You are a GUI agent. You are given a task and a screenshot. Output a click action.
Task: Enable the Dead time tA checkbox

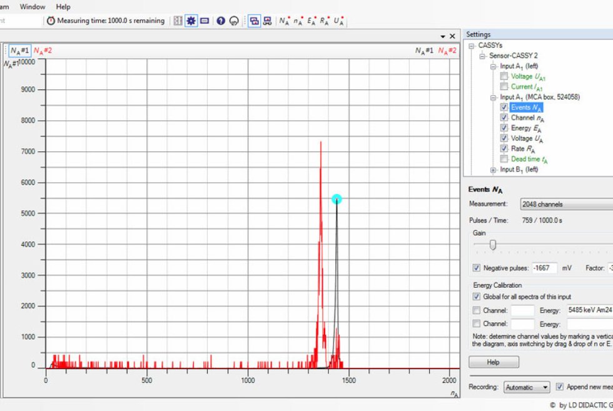click(504, 159)
